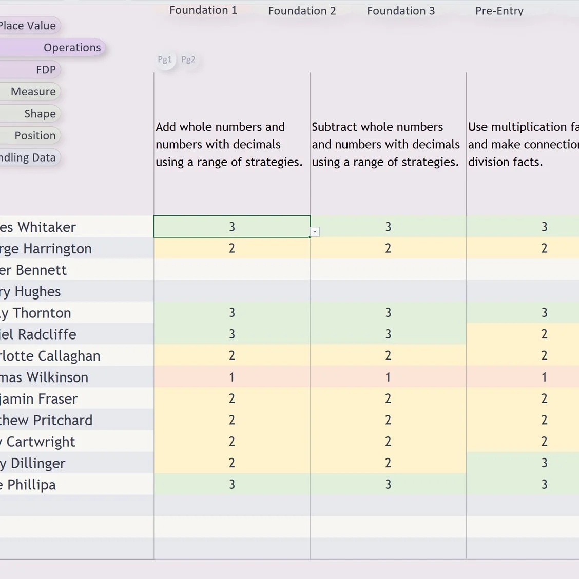Select the Dillinger pupil name cell

coord(76,462)
